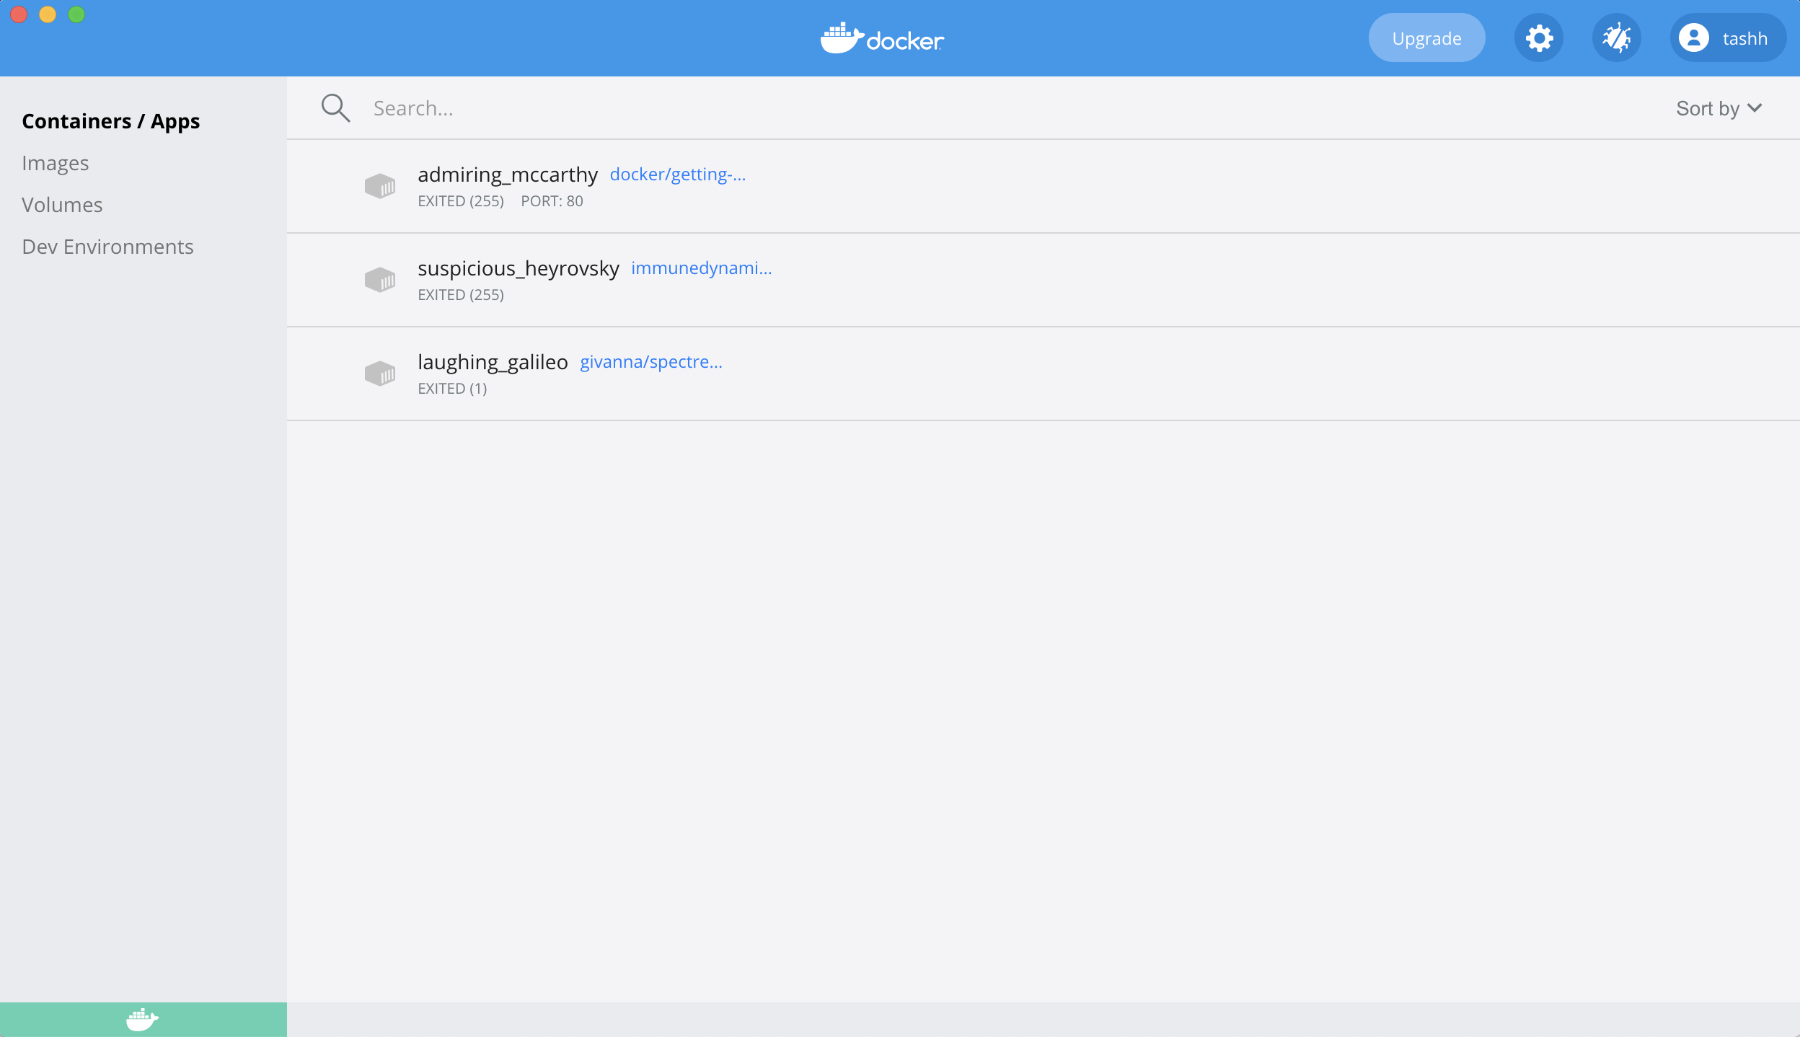The image size is (1800, 1037).
Task: Click the tashh user avatar icon
Action: [1694, 38]
